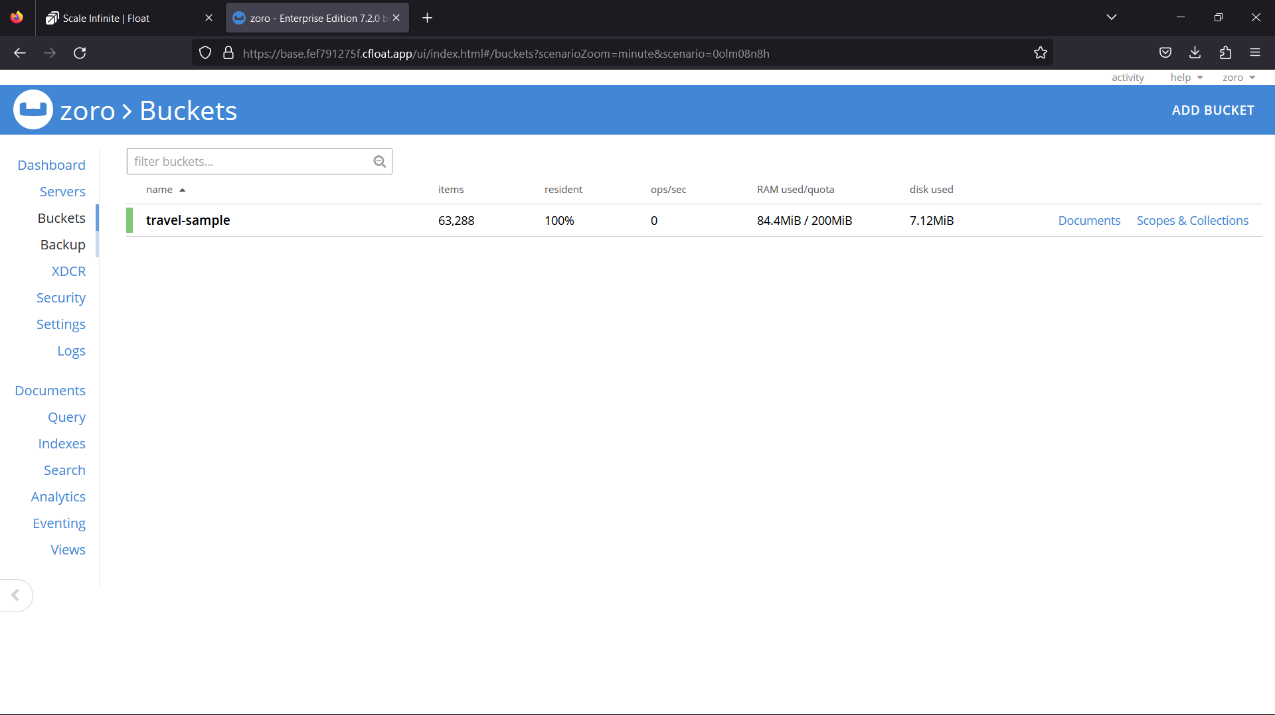
Task: Go back with browser back arrow
Action: 20,53
